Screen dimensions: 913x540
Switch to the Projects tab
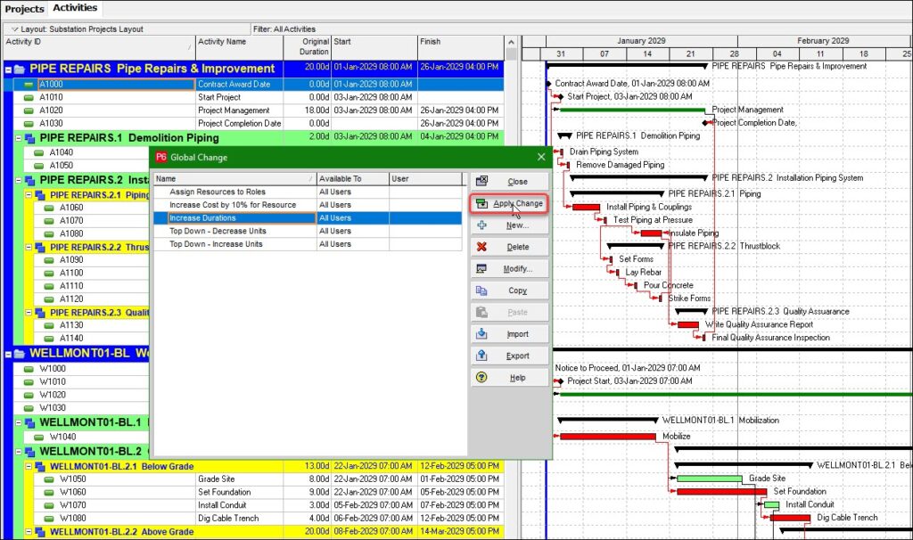(23, 9)
